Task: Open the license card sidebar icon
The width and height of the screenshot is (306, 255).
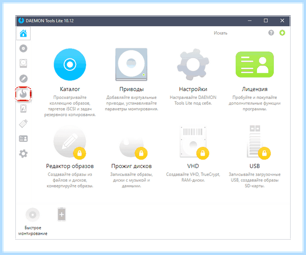Action: point(23,139)
